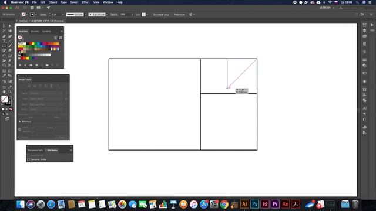Switch Swatches panel to list view
This screenshot has height=211, width=376.
click(x=55, y=38)
